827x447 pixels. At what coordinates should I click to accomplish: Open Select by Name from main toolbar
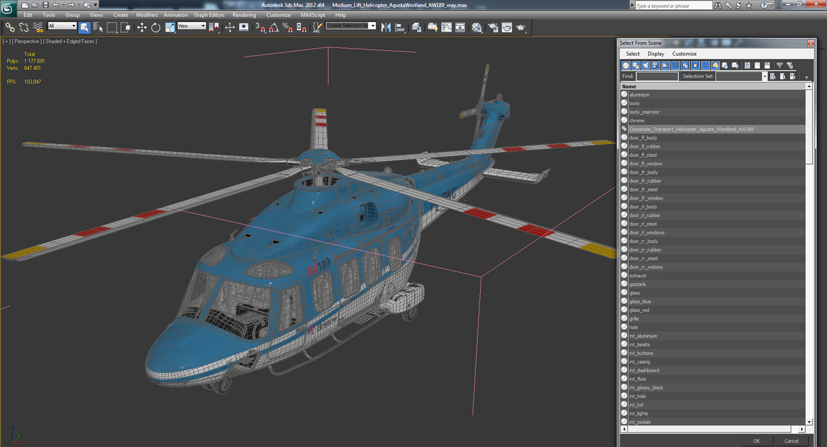pyautogui.click(x=98, y=27)
